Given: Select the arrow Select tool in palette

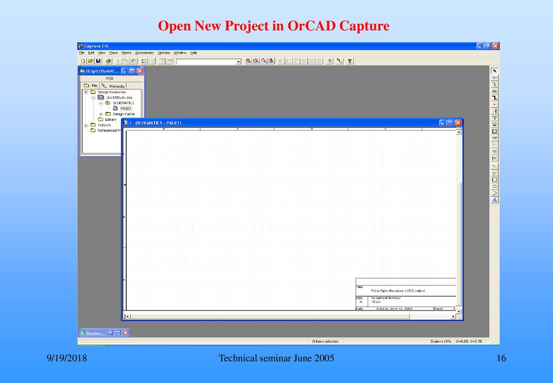Looking at the screenshot, I should (x=495, y=71).
